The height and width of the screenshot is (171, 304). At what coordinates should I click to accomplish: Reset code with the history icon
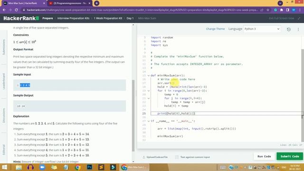tap(289, 29)
